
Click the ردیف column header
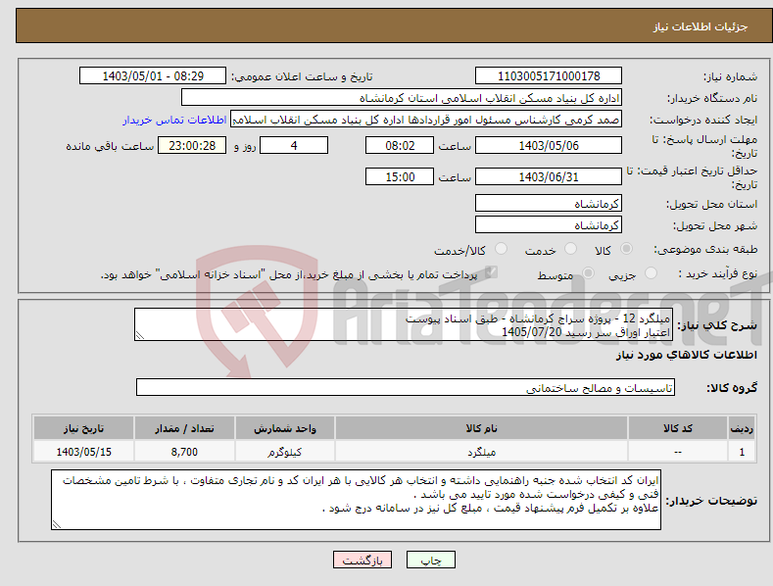tap(742, 428)
